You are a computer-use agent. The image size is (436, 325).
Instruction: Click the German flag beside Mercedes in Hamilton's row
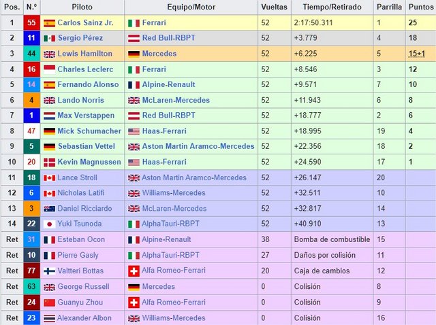coord(134,54)
